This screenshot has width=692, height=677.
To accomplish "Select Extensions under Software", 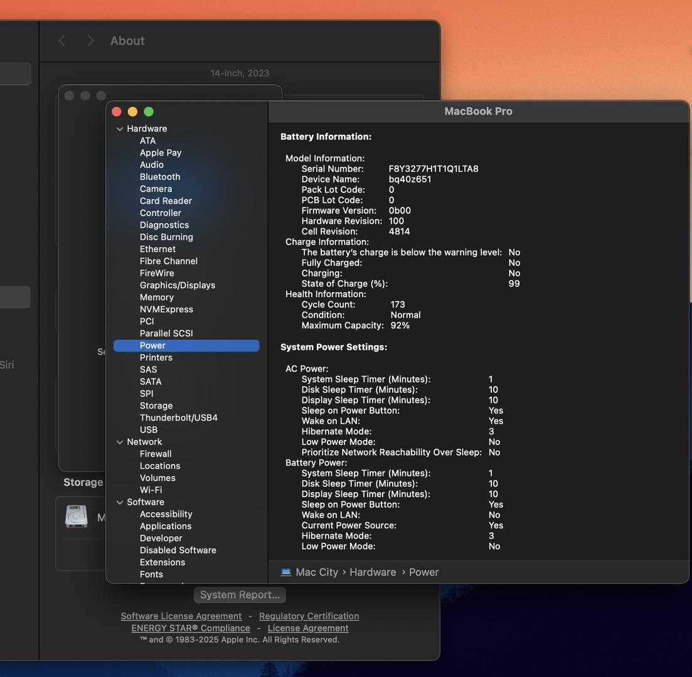I will tap(162, 562).
